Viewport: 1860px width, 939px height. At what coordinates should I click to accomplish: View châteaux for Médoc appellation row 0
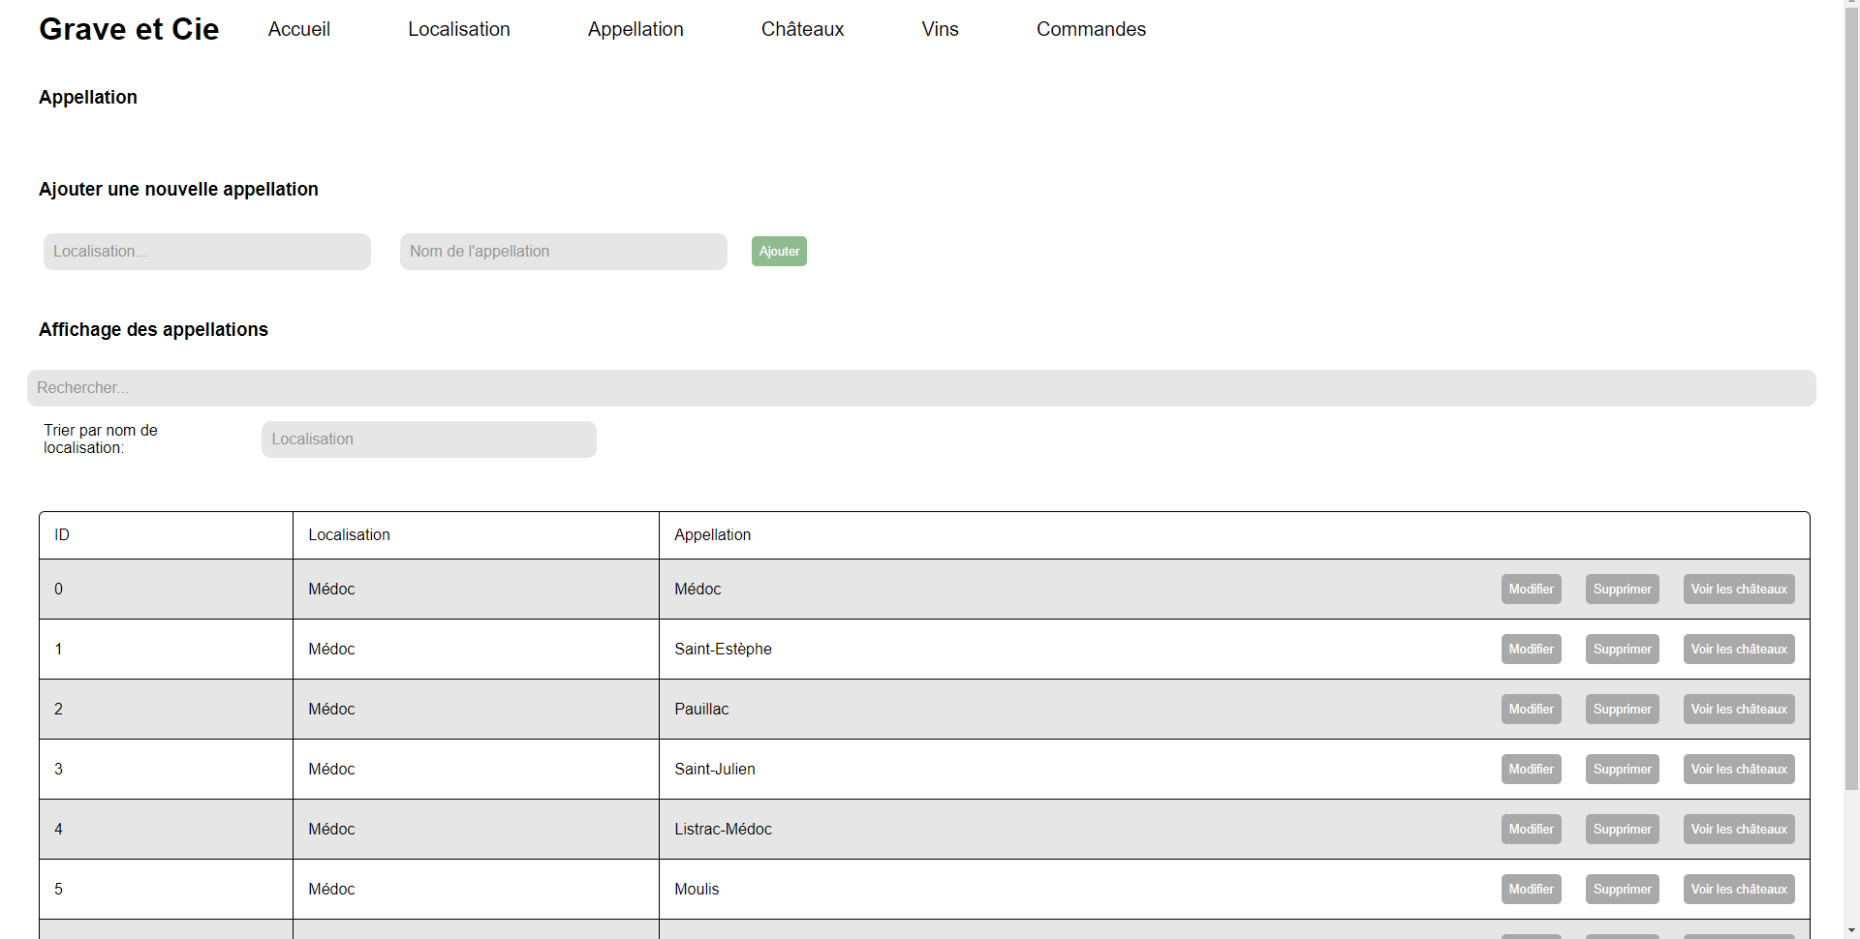click(1739, 590)
